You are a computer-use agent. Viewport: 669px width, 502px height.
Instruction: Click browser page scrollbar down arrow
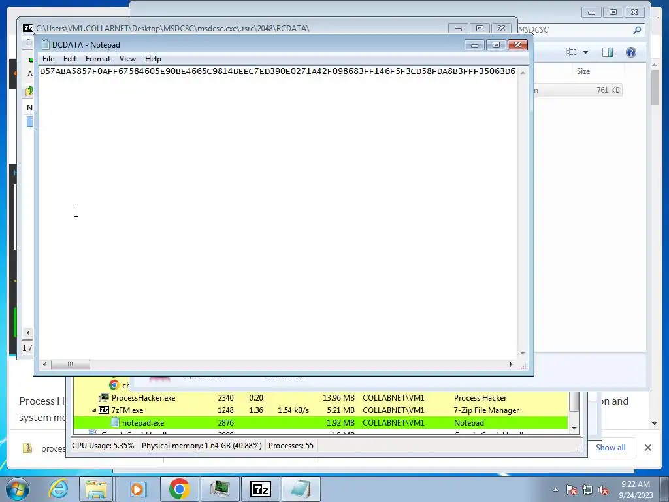655,423
